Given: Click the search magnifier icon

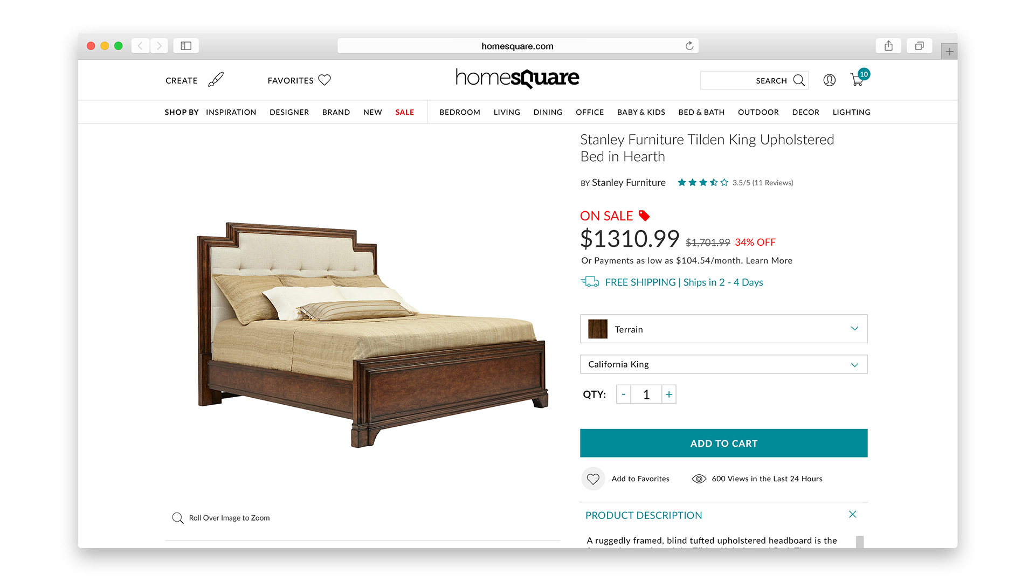Looking at the screenshot, I should (799, 80).
